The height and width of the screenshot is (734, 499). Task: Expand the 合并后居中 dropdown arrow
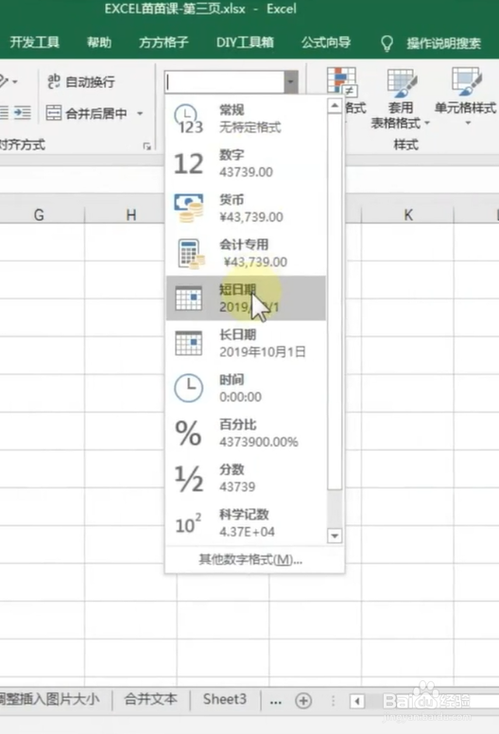(x=140, y=113)
